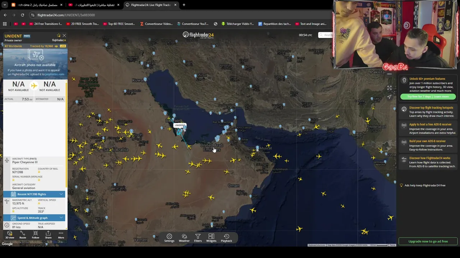Open the browser apps grid icon
460x258 pixels.
(x=5, y=24)
